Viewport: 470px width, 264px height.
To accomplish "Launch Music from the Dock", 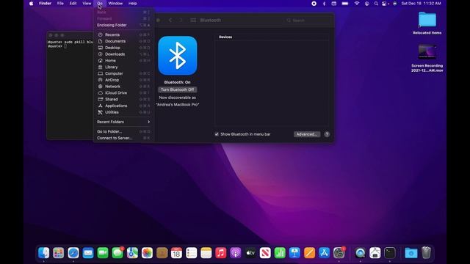I will (x=221, y=253).
